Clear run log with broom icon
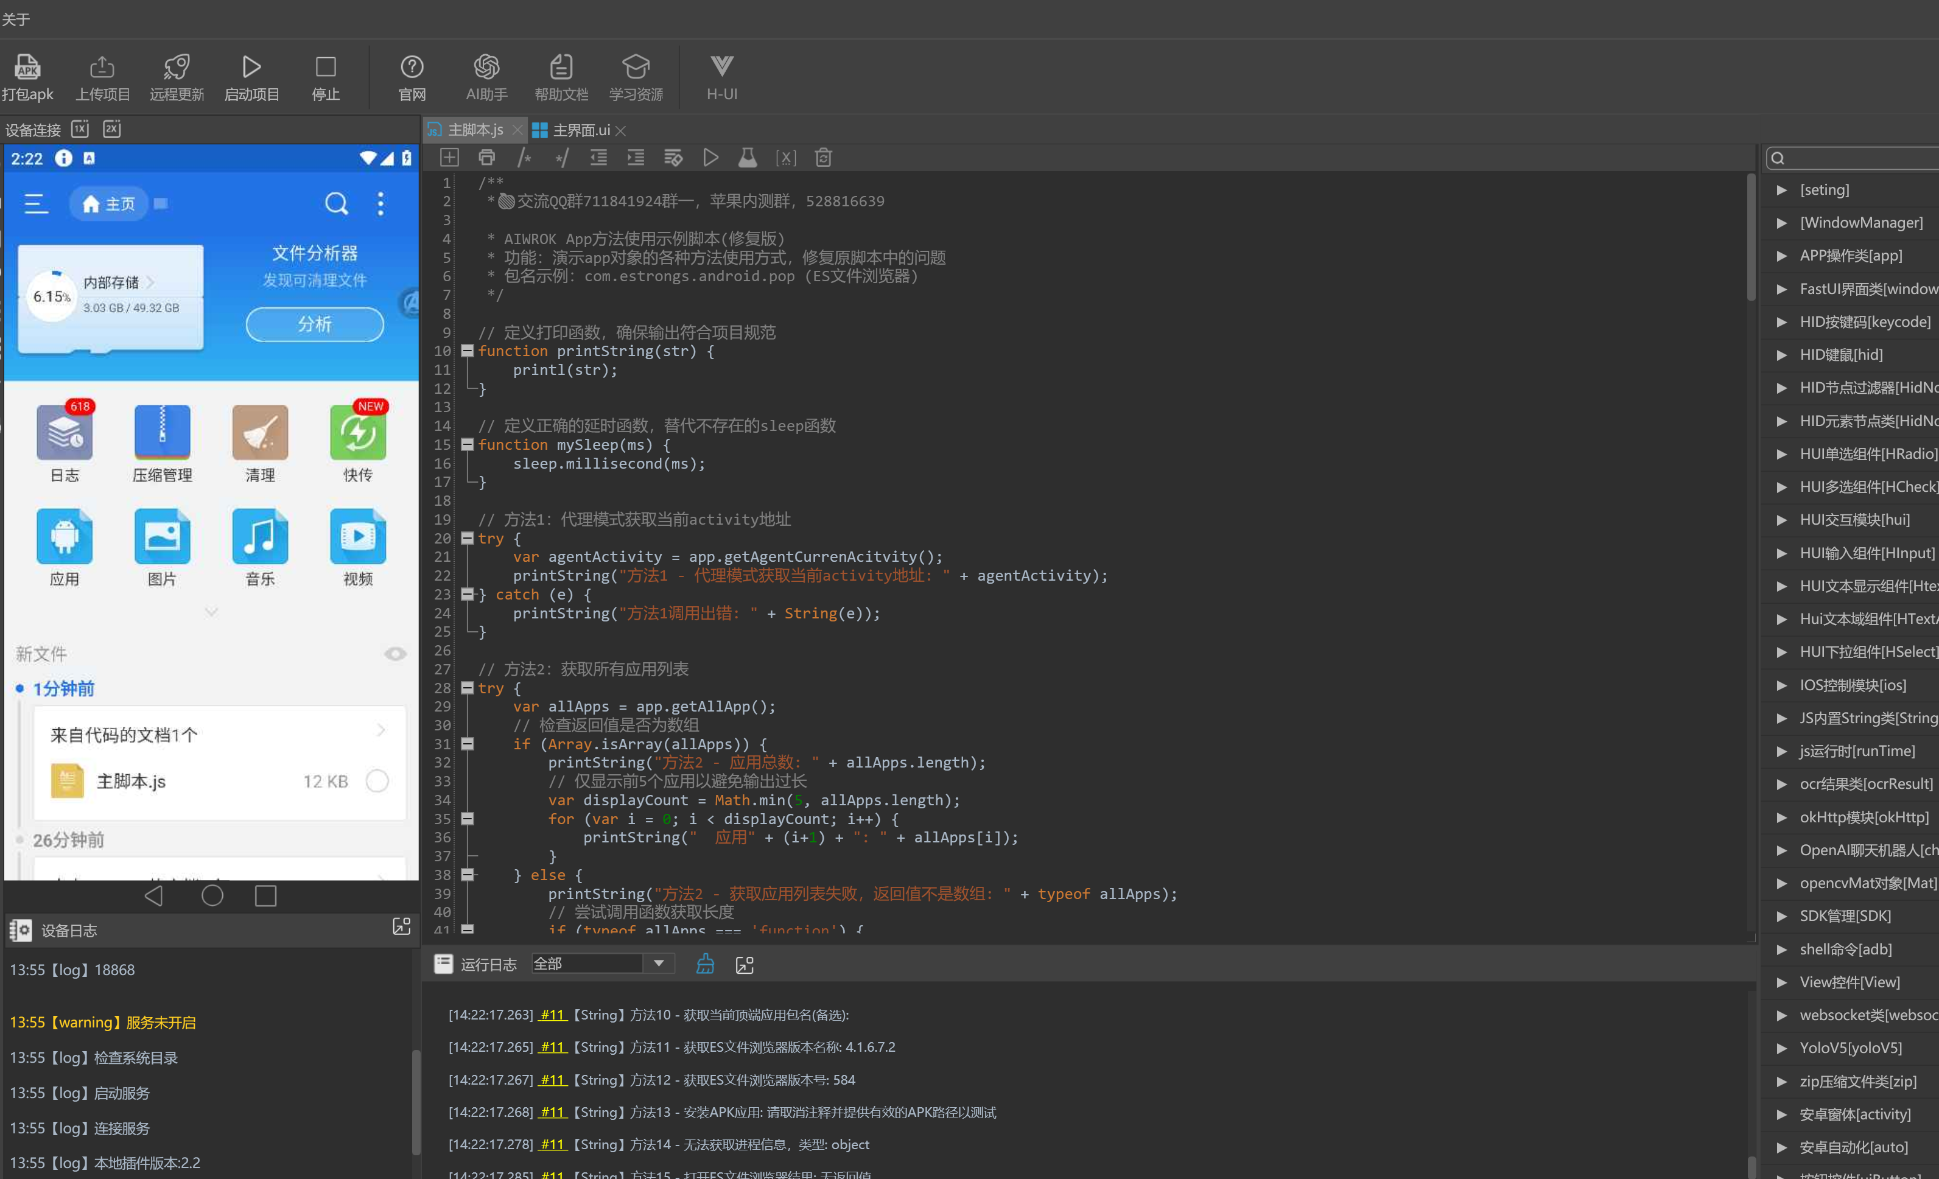Image resolution: width=1939 pixels, height=1179 pixels. point(705,964)
